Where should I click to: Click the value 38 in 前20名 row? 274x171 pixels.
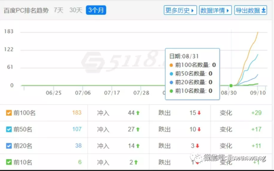coord(78,145)
